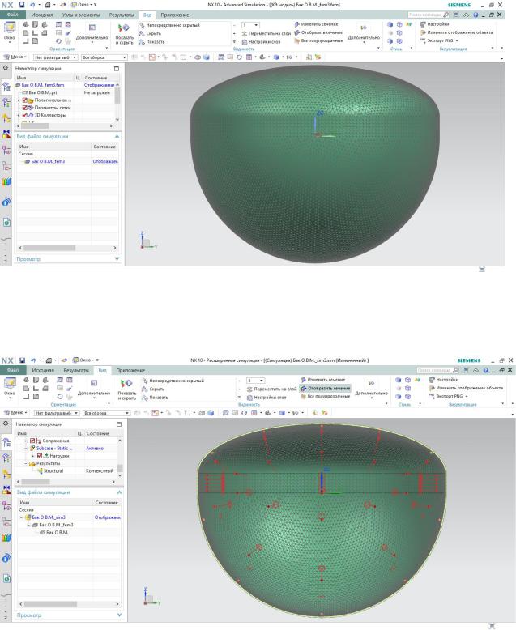Click Save icon in upper NX window
The image size is (516, 630).
[x=22, y=5]
